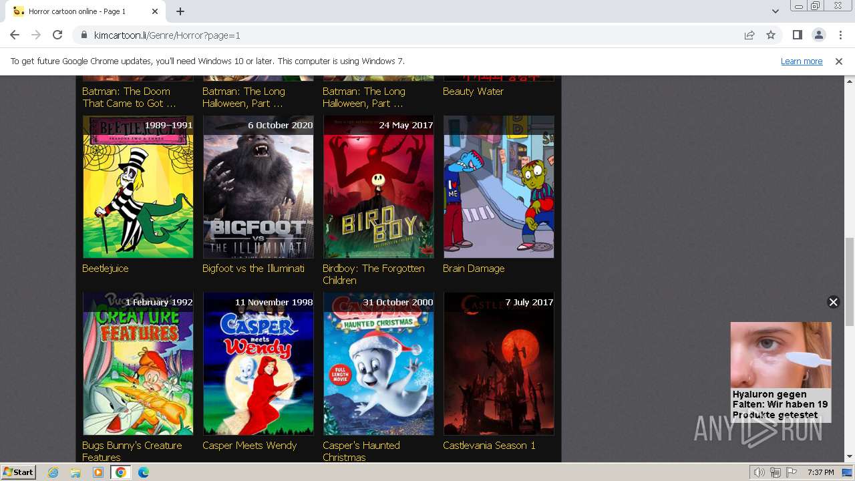This screenshot has width=855, height=481.
Task: Click the forward navigation arrow
Action: [x=36, y=35]
